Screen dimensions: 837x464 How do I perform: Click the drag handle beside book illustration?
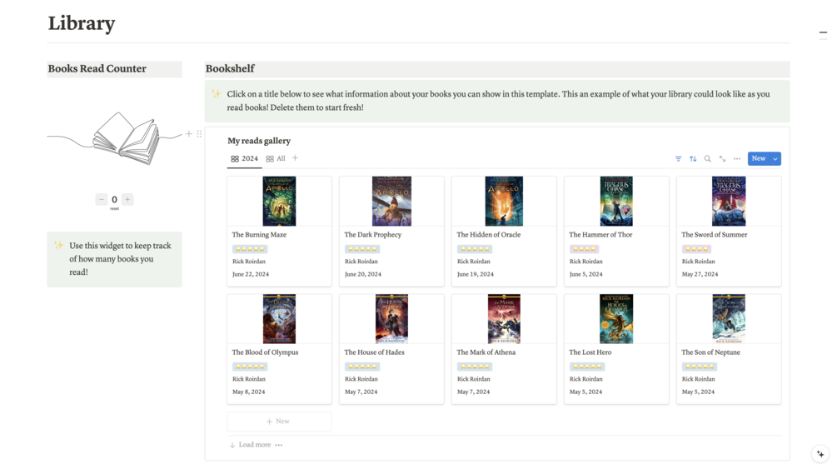[199, 133]
